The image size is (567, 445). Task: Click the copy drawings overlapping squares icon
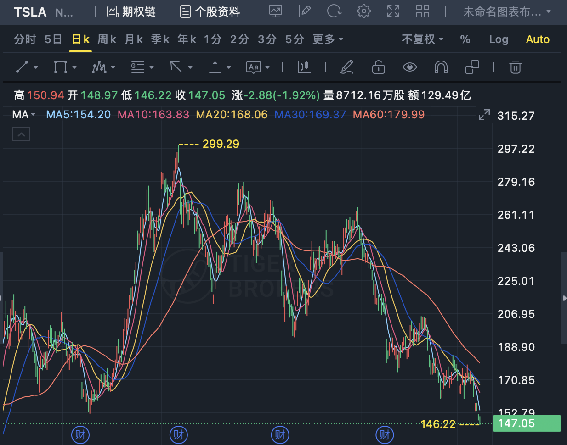[x=472, y=67]
